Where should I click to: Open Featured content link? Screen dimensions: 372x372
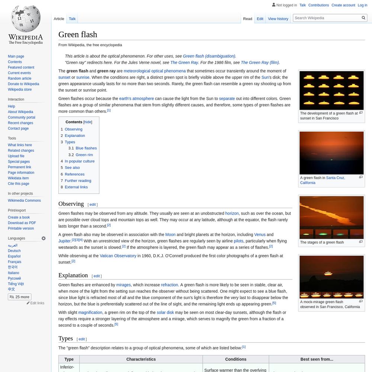point(21,67)
